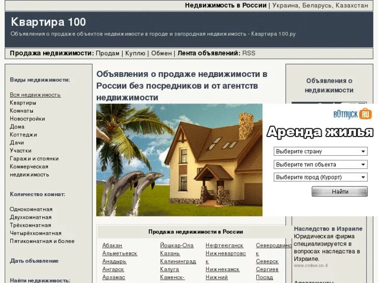The height and width of the screenshot is (283, 378).
Task: Open the 'Куплю' menu link
Action: coord(135,53)
